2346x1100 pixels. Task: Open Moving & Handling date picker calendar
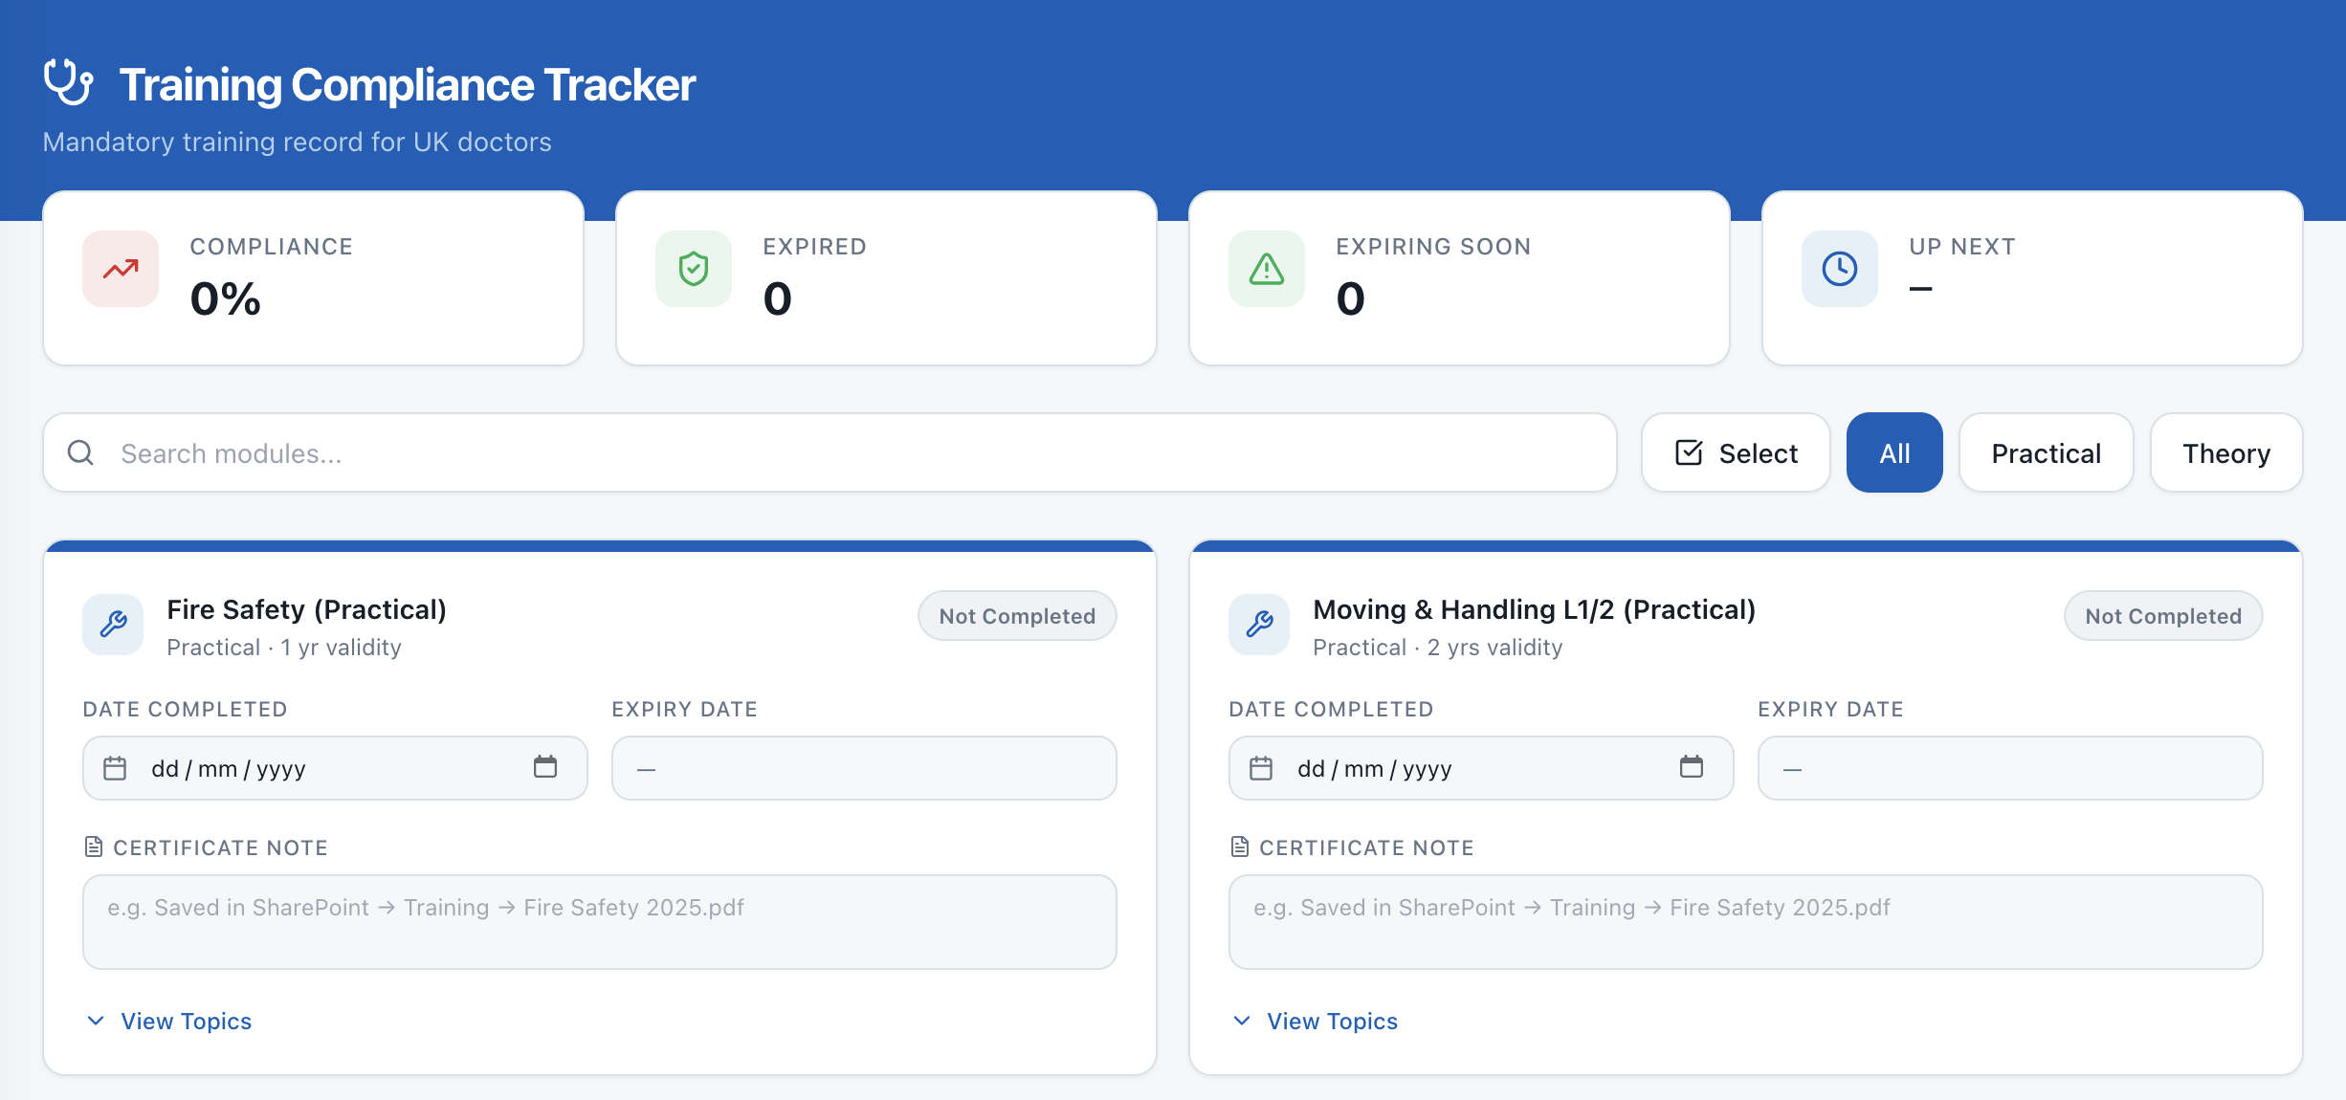(x=1692, y=767)
